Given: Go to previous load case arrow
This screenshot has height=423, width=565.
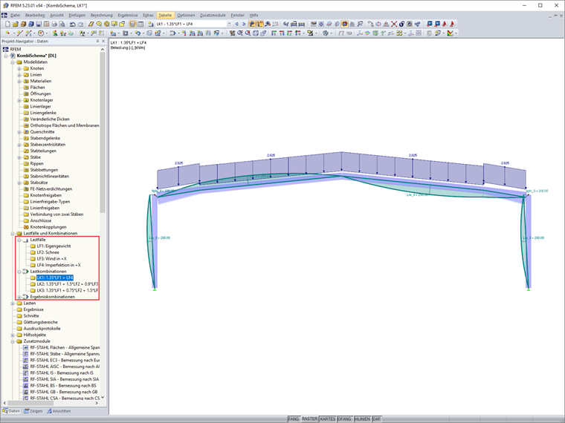Looking at the screenshot, I should pyautogui.click(x=236, y=24).
